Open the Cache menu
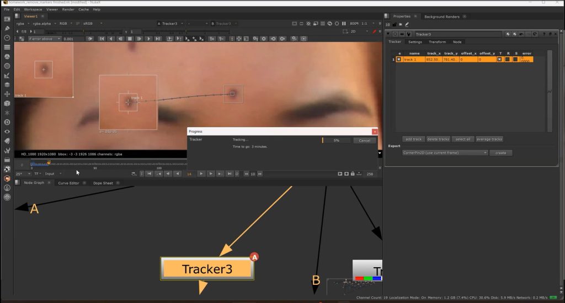The height and width of the screenshot is (303, 565). 84,9
